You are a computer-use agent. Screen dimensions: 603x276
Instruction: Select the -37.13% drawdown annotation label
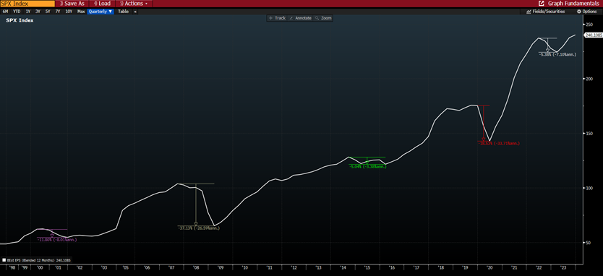tap(199, 228)
